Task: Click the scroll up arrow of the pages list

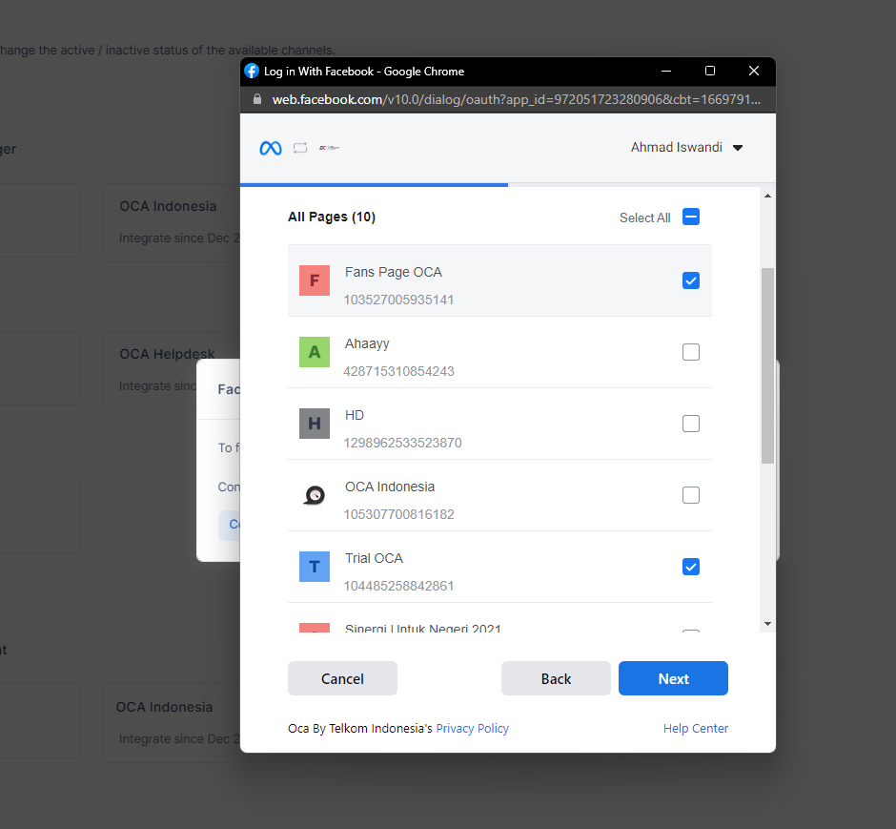Action: tap(767, 197)
